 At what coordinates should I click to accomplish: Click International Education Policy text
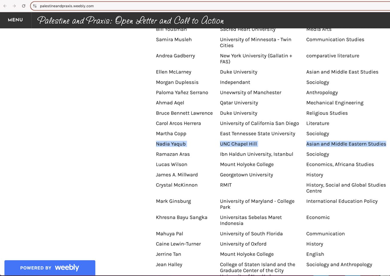342,201
